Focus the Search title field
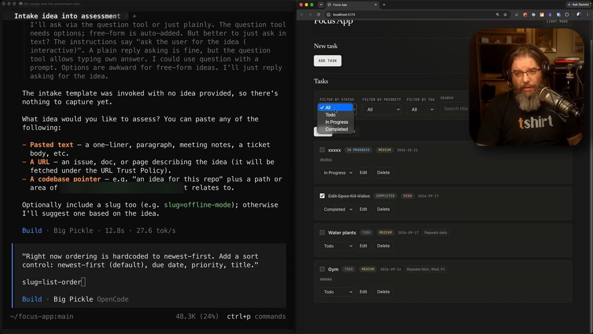 click(455, 109)
